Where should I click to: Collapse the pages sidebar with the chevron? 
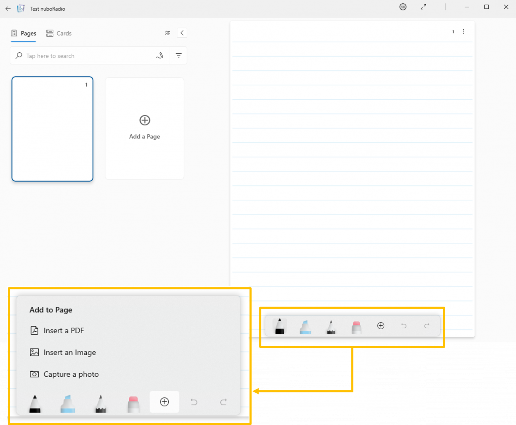coord(182,33)
